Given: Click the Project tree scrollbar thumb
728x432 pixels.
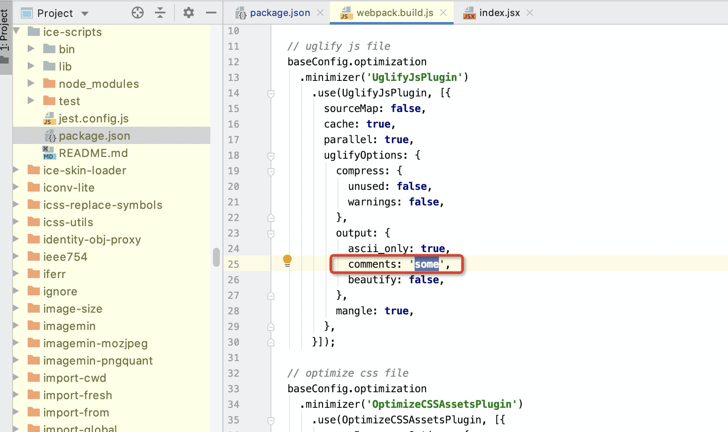Looking at the screenshot, I should [216, 257].
